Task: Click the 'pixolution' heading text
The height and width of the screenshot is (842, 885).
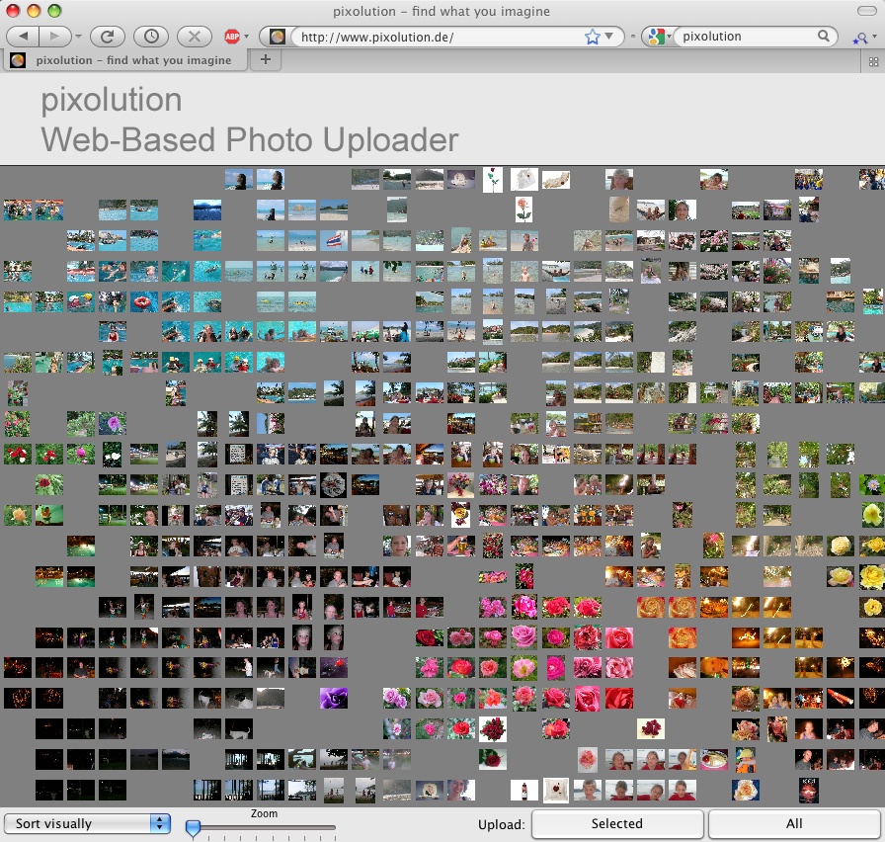Action: point(112,100)
